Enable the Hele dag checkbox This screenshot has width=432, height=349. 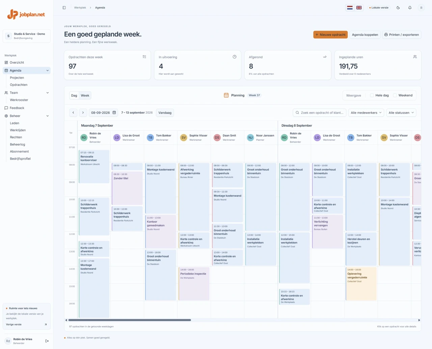[x=372, y=95]
